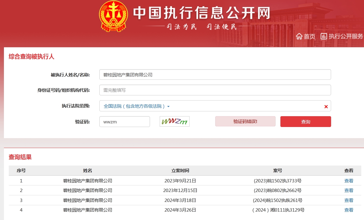Click the home icon beside 首页
Image resolution: width=364 pixels, height=220 pixels.
tap(299, 36)
